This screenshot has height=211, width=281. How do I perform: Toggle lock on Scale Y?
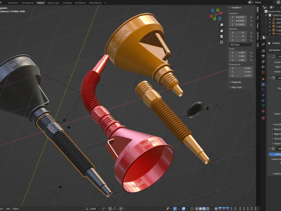click(x=251, y=56)
